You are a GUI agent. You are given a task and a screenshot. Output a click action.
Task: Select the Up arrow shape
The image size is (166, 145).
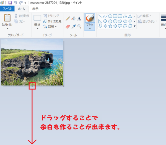130,21
